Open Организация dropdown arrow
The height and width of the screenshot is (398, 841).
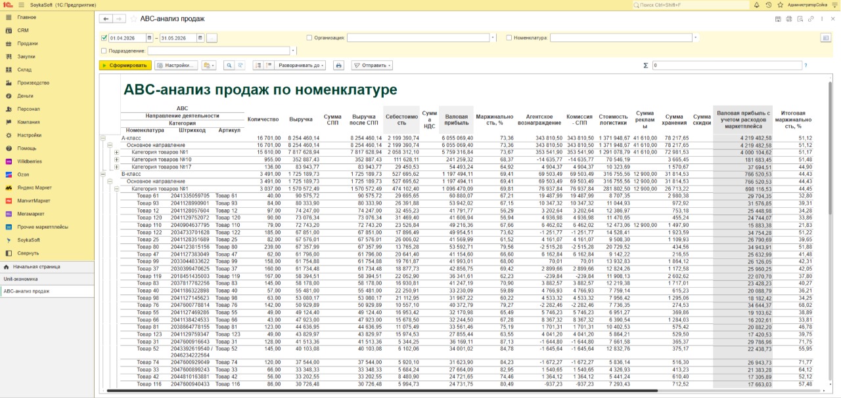(493, 38)
